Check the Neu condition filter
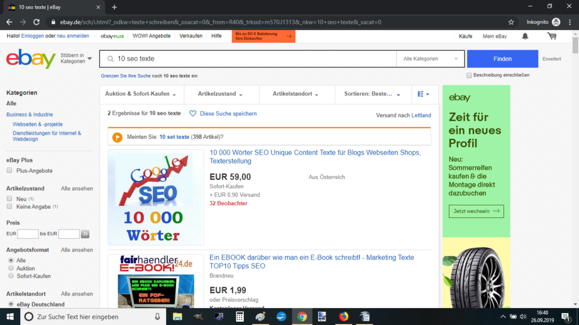579x325 pixels. pyautogui.click(x=9, y=199)
